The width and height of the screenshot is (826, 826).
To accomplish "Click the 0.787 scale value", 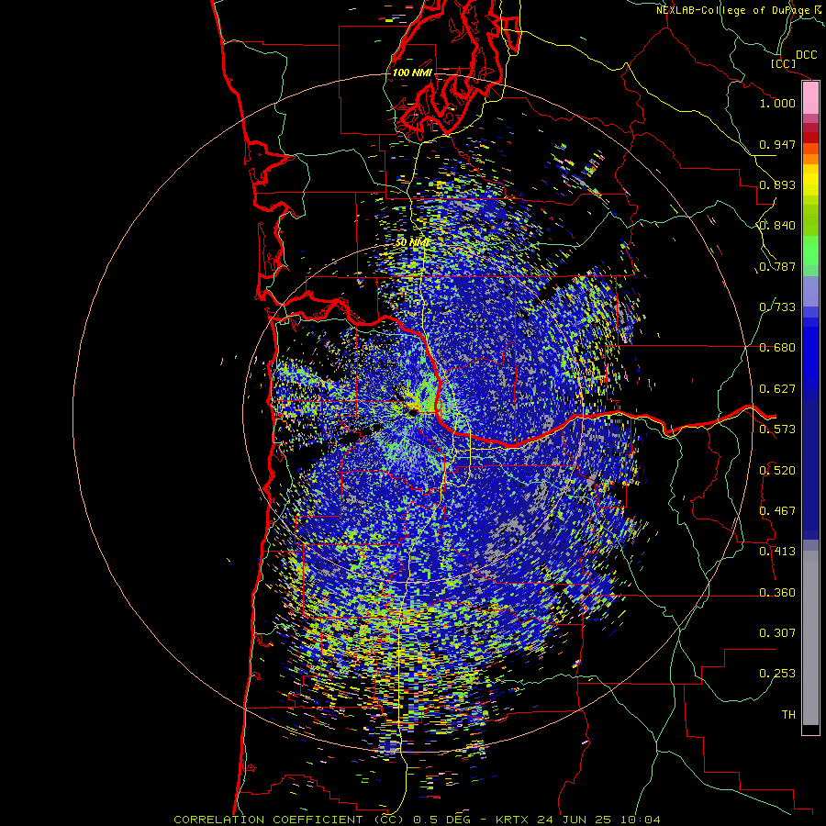I will point(777,266).
